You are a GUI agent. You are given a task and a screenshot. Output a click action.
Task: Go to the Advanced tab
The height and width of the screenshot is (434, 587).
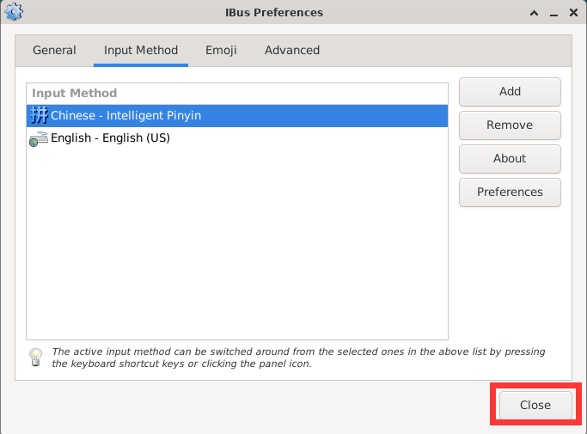click(x=292, y=50)
